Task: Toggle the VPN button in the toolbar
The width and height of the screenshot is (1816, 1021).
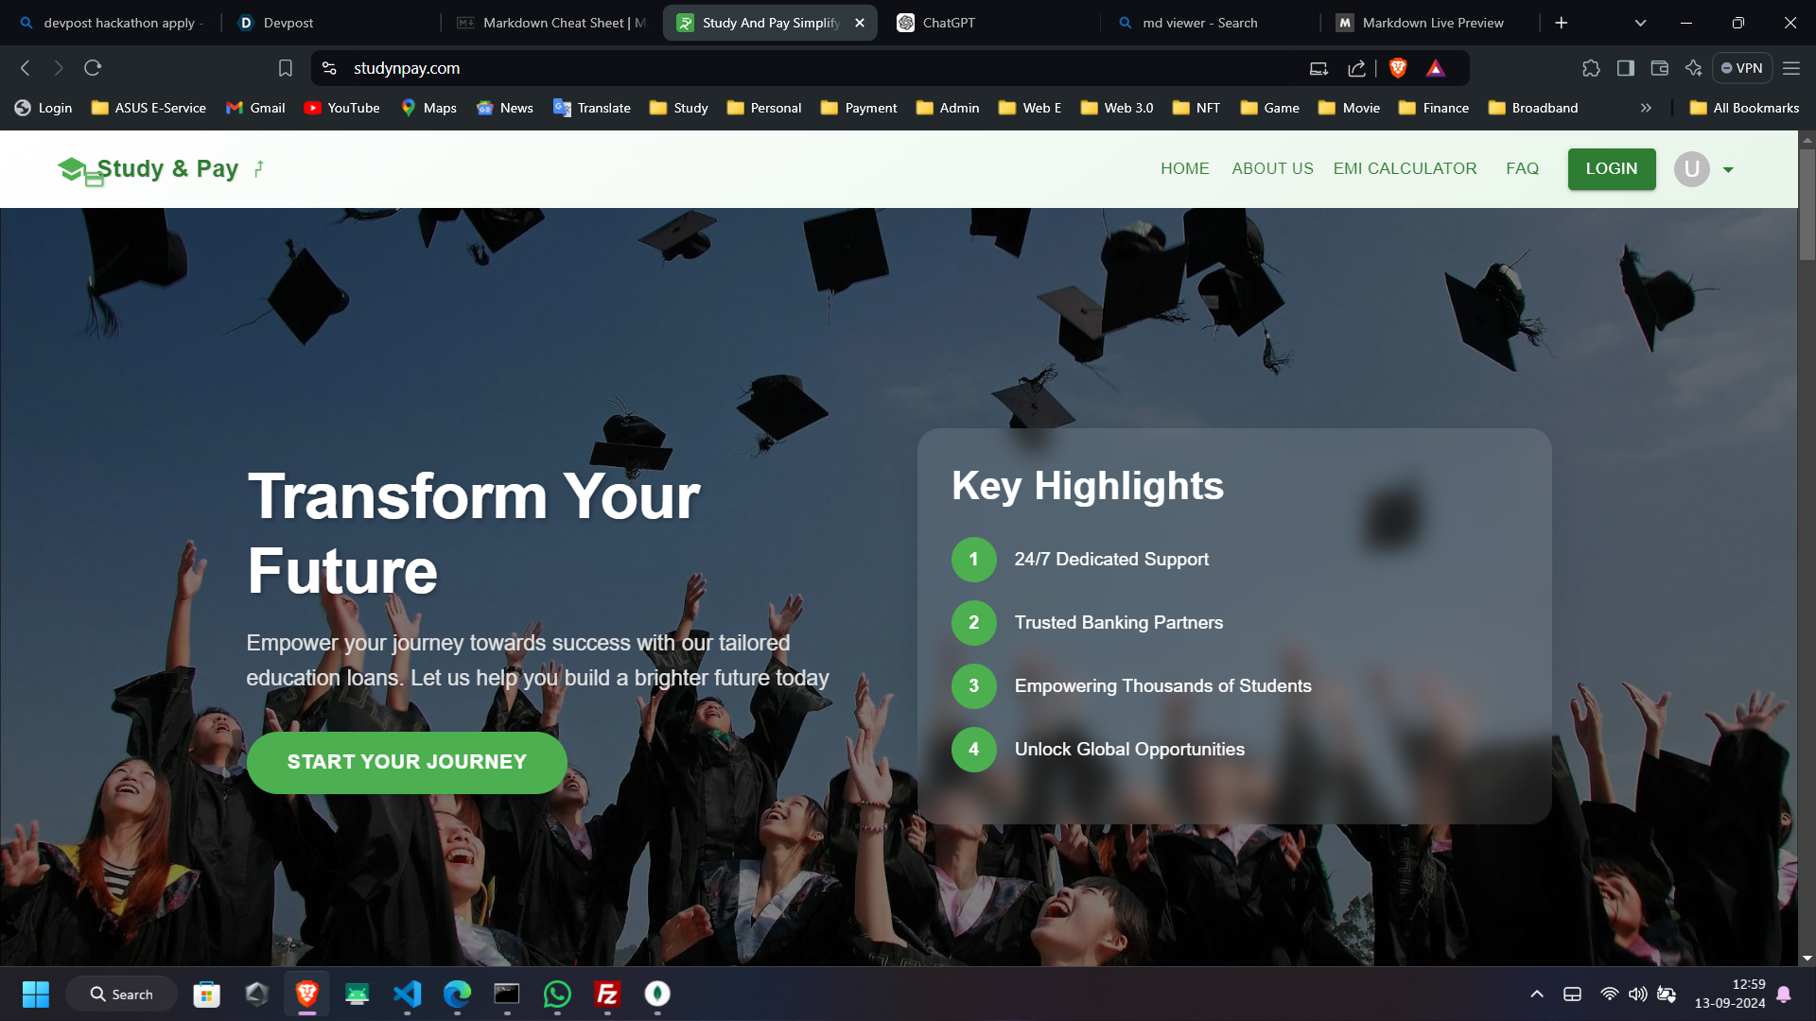Action: pos(1741,68)
